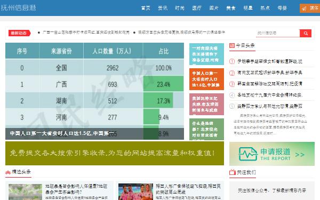Open headline number 1 circled icon
This screenshot has width=320, height=200.
(232, 61)
